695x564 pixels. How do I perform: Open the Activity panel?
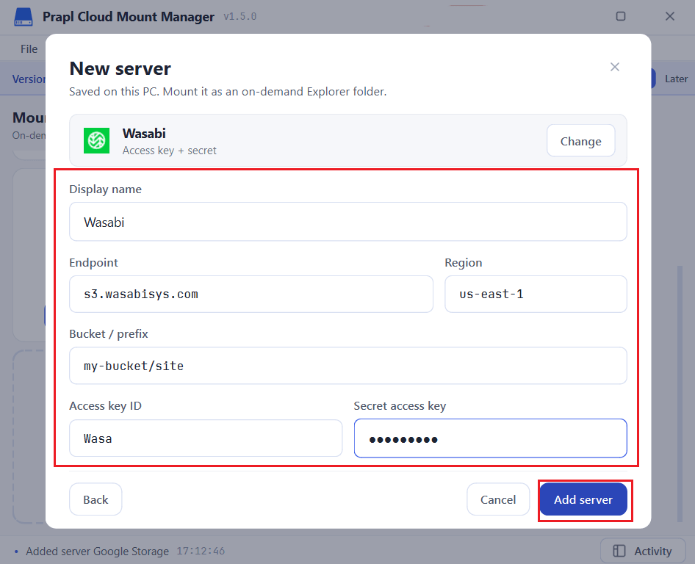pyautogui.click(x=643, y=551)
